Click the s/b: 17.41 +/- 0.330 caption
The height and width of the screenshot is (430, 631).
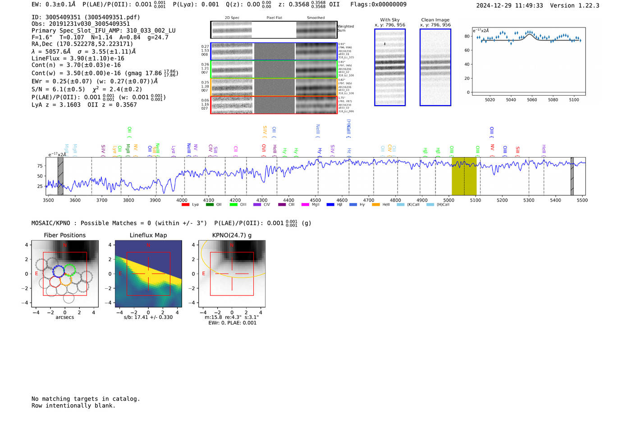click(x=148, y=317)
